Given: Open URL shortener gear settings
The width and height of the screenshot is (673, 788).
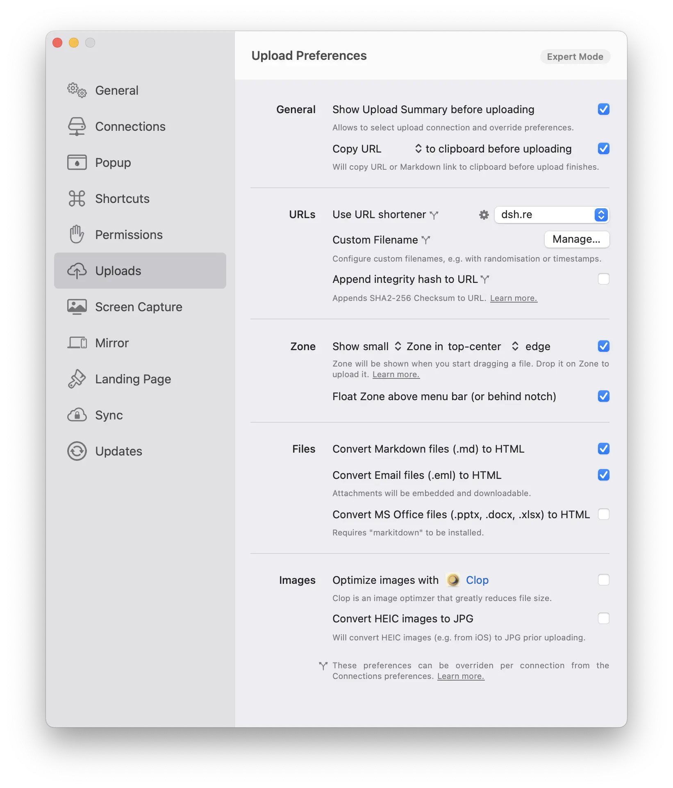Looking at the screenshot, I should [484, 215].
